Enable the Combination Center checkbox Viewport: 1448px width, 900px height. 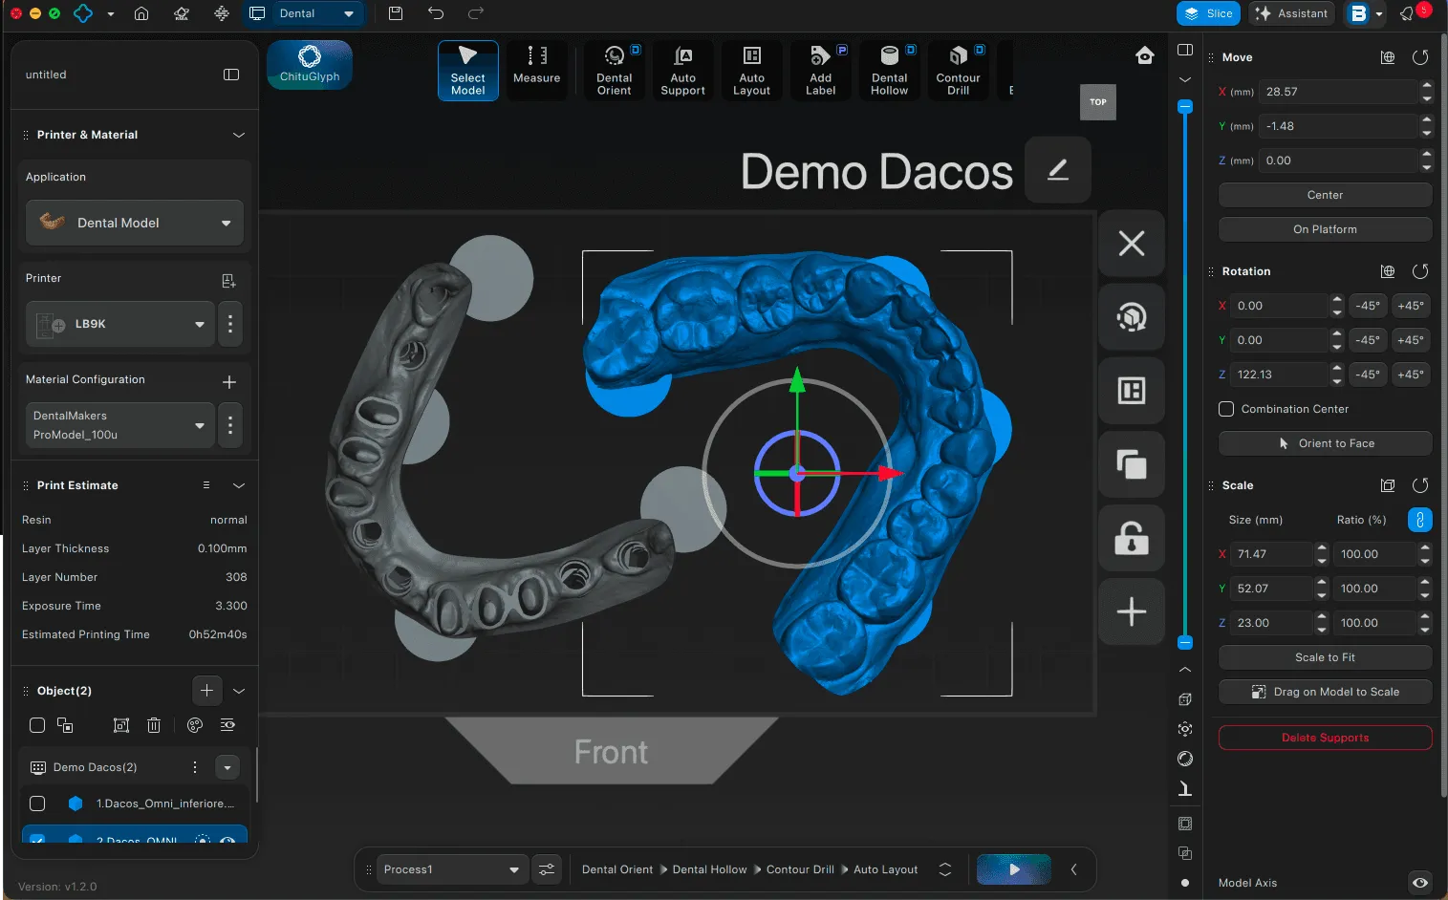1226,409
